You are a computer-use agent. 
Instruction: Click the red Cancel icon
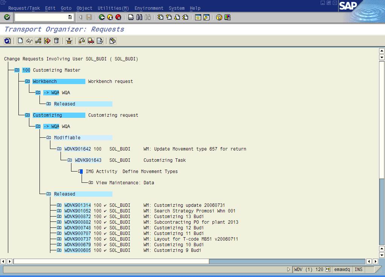[118, 17]
